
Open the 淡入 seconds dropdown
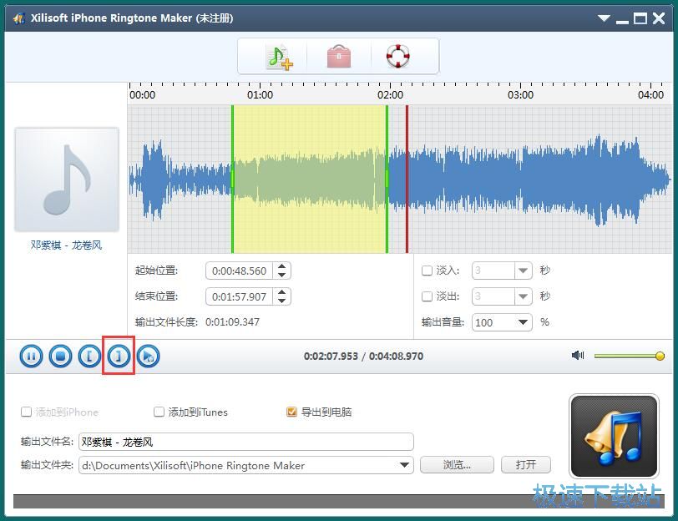tap(523, 271)
